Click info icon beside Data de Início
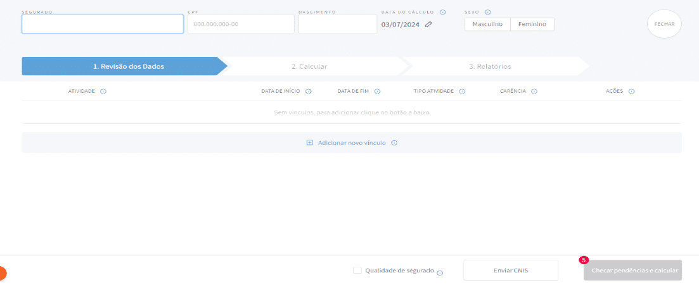 [308, 91]
